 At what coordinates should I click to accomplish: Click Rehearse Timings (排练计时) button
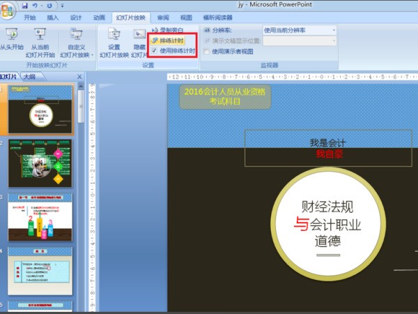tap(168, 41)
